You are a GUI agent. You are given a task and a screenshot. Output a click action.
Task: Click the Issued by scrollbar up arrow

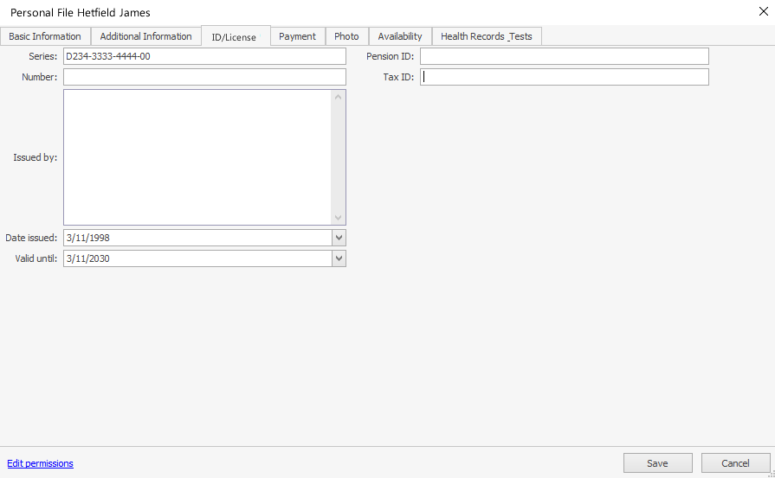[339, 97]
